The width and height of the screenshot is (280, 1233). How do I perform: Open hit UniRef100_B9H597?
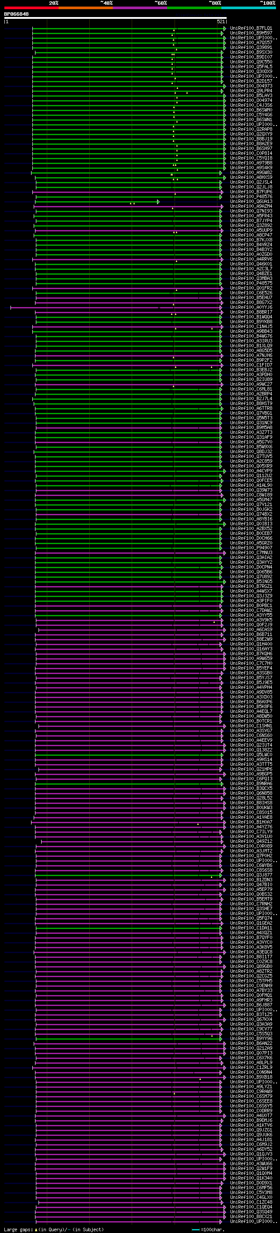(251, 33)
